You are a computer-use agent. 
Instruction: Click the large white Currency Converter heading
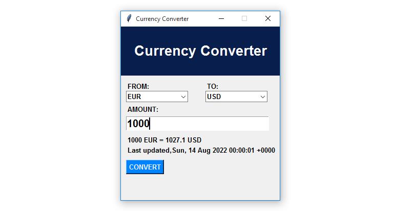point(200,51)
